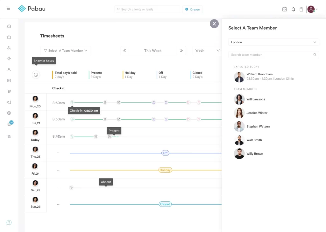This screenshot has width=326, height=232.
Task: Open the Week view dropdown
Action: 207,50
